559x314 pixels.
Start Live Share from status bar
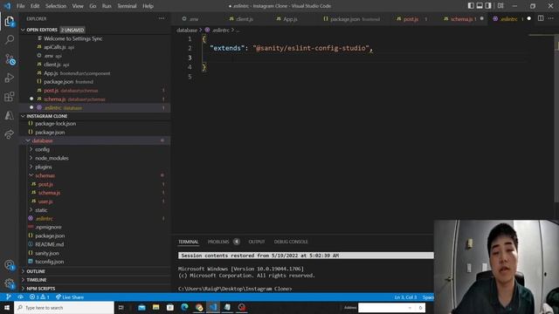click(70, 297)
